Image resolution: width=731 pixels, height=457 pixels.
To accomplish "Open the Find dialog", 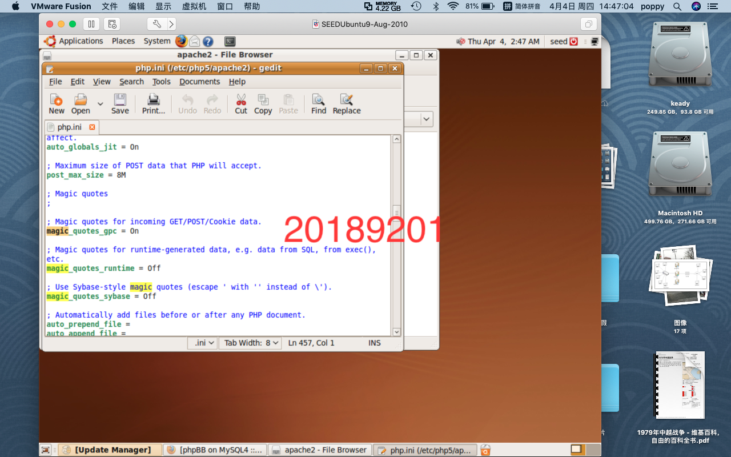I will tap(318, 103).
